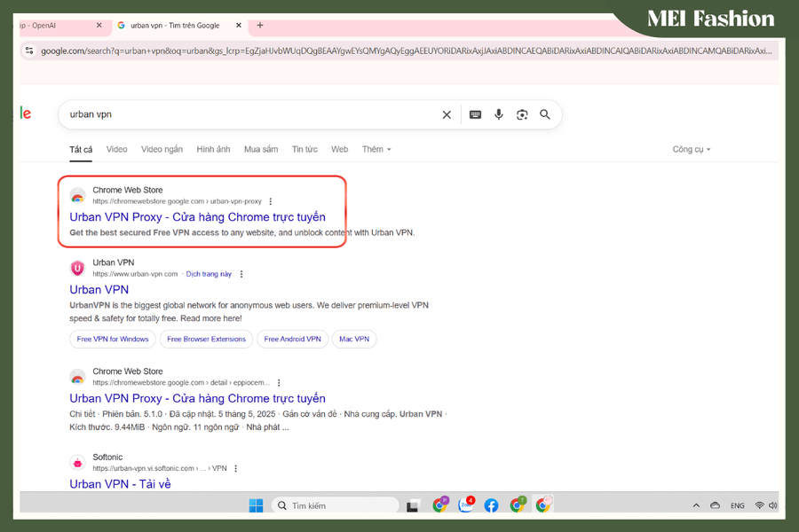Viewport: 799px width, 532px height.
Task: Click the taskbar 'Tìm kiếm' search box
Action: click(x=336, y=505)
